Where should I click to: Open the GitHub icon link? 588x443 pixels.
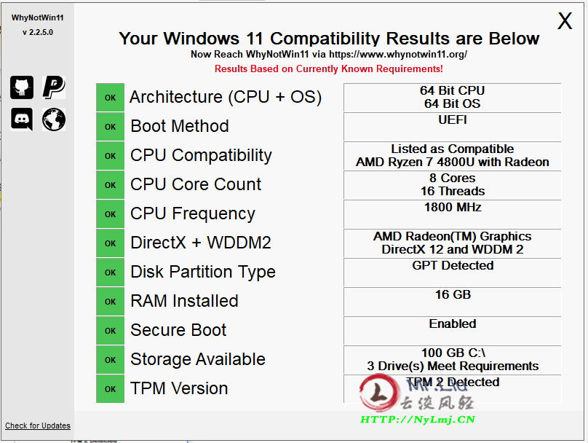coord(22,87)
